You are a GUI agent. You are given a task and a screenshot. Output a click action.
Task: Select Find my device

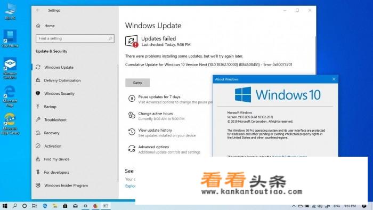[56, 159]
